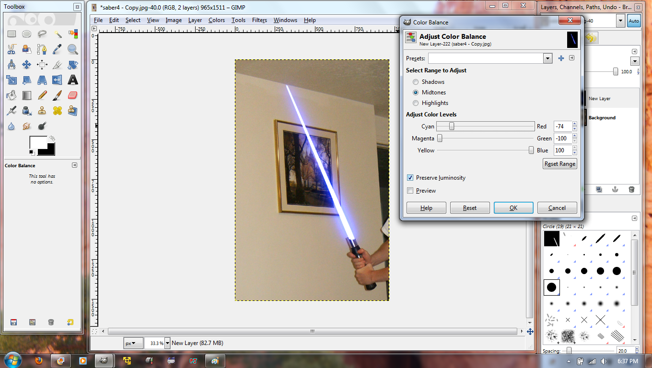Select the Zoom magnifier tool
The height and width of the screenshot is (368, 652).
pos(73,49)
